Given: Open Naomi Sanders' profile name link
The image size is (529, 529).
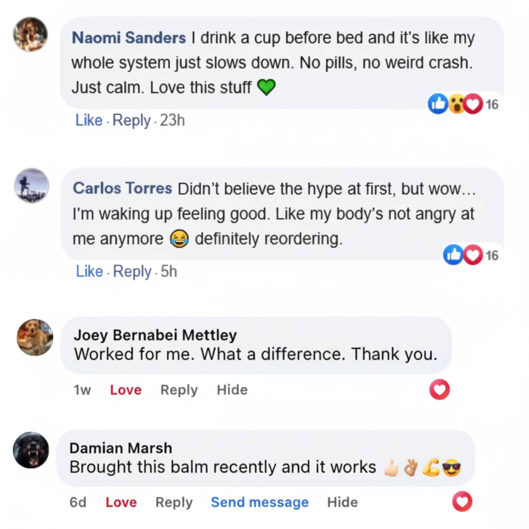Looking at the screenshot, I should (129, 37).
